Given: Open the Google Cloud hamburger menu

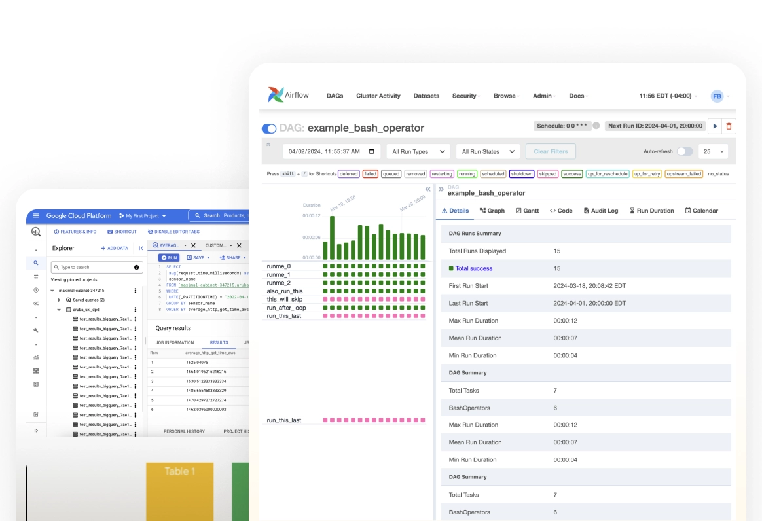Looking at the screenshot, I should (x=36, y=215).
